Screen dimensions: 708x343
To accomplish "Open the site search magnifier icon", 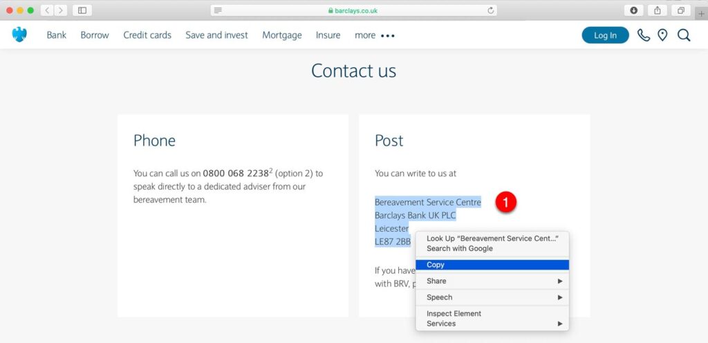I will (684, 35).
